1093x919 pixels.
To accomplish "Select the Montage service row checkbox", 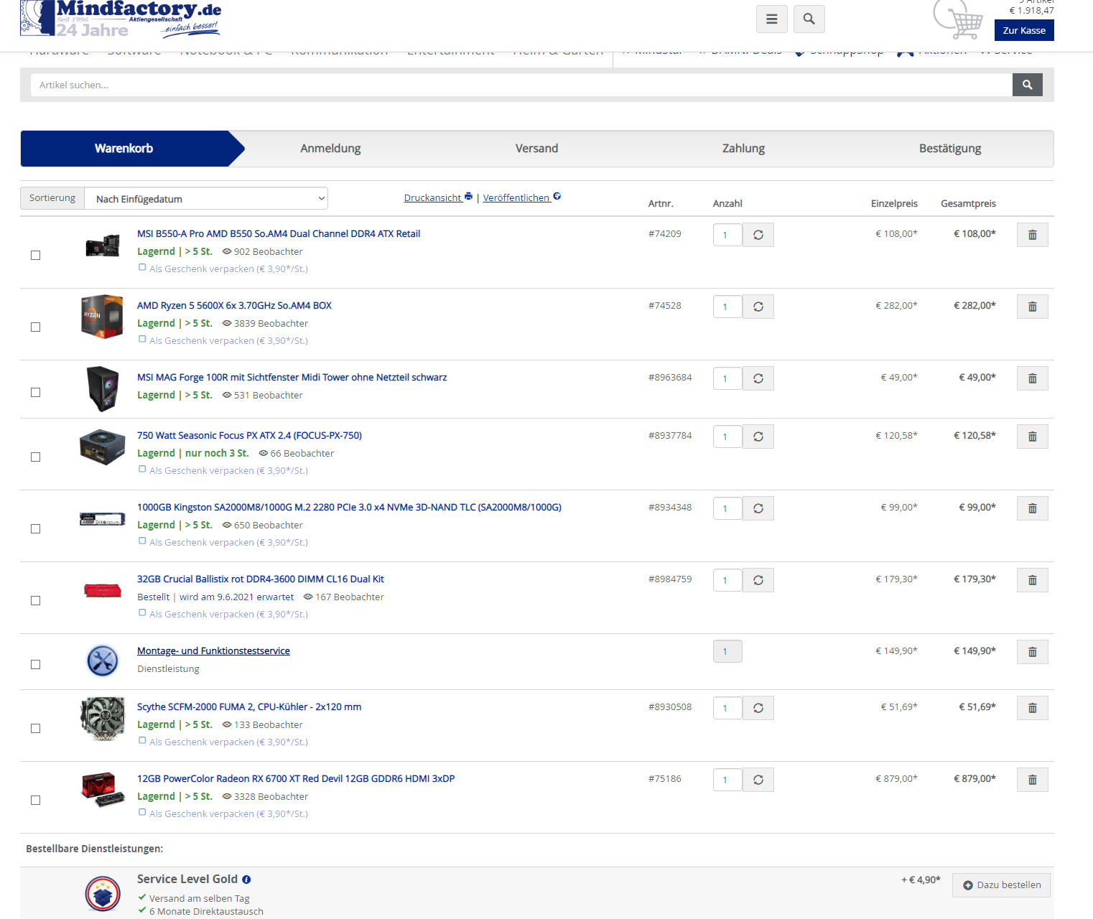I will [35, 665].
